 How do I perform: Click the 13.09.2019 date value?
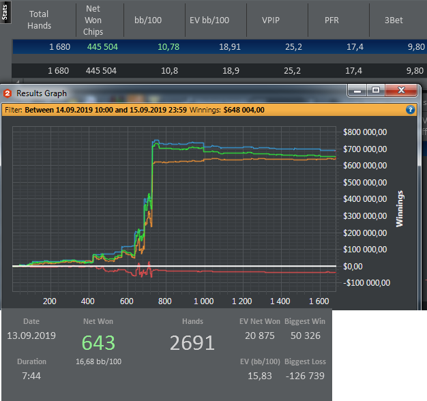31,336
